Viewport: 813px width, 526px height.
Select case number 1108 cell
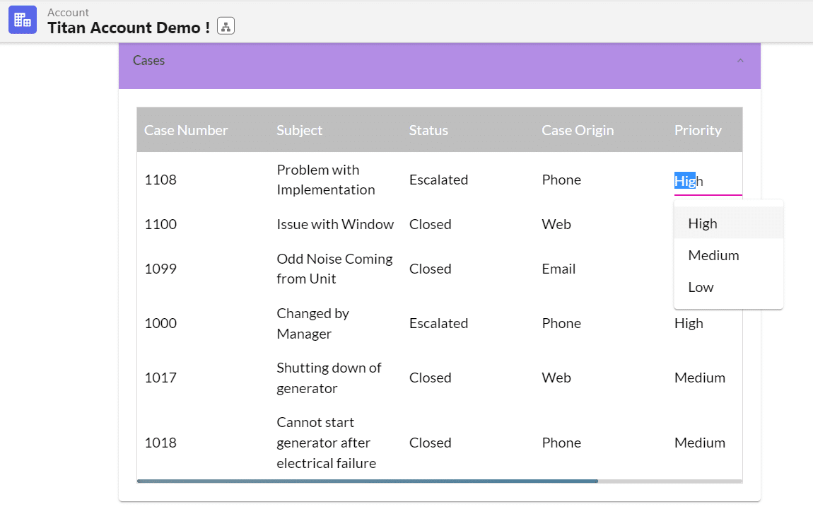[160, 180]
